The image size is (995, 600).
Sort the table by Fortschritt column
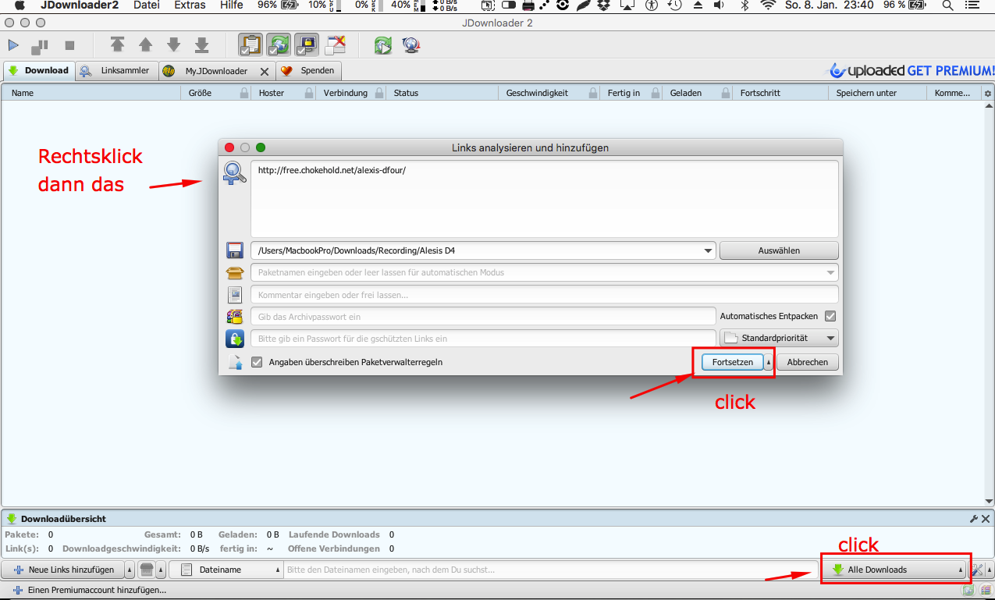tap(780, 93)
